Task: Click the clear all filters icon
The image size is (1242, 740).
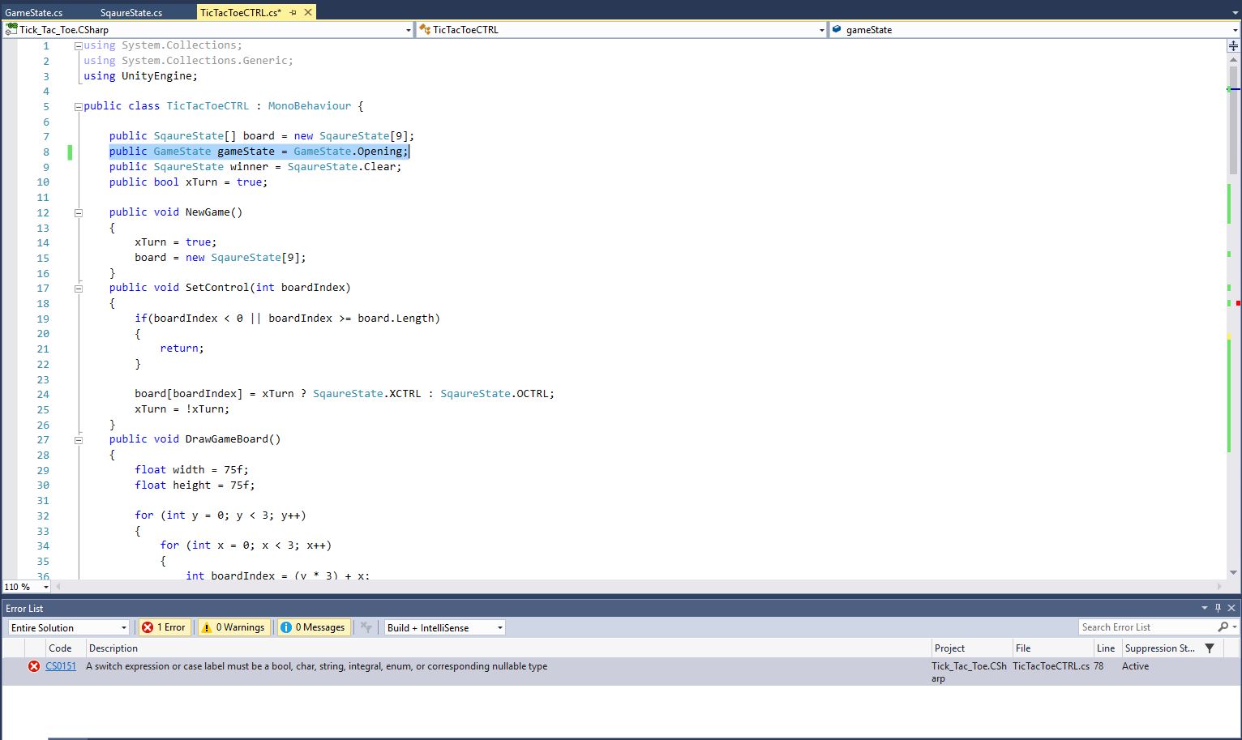Action: [366, 627]
